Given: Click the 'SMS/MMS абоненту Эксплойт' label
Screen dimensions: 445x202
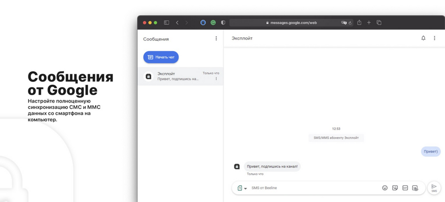Looking at the screenshot, I should tap(336, 138).
